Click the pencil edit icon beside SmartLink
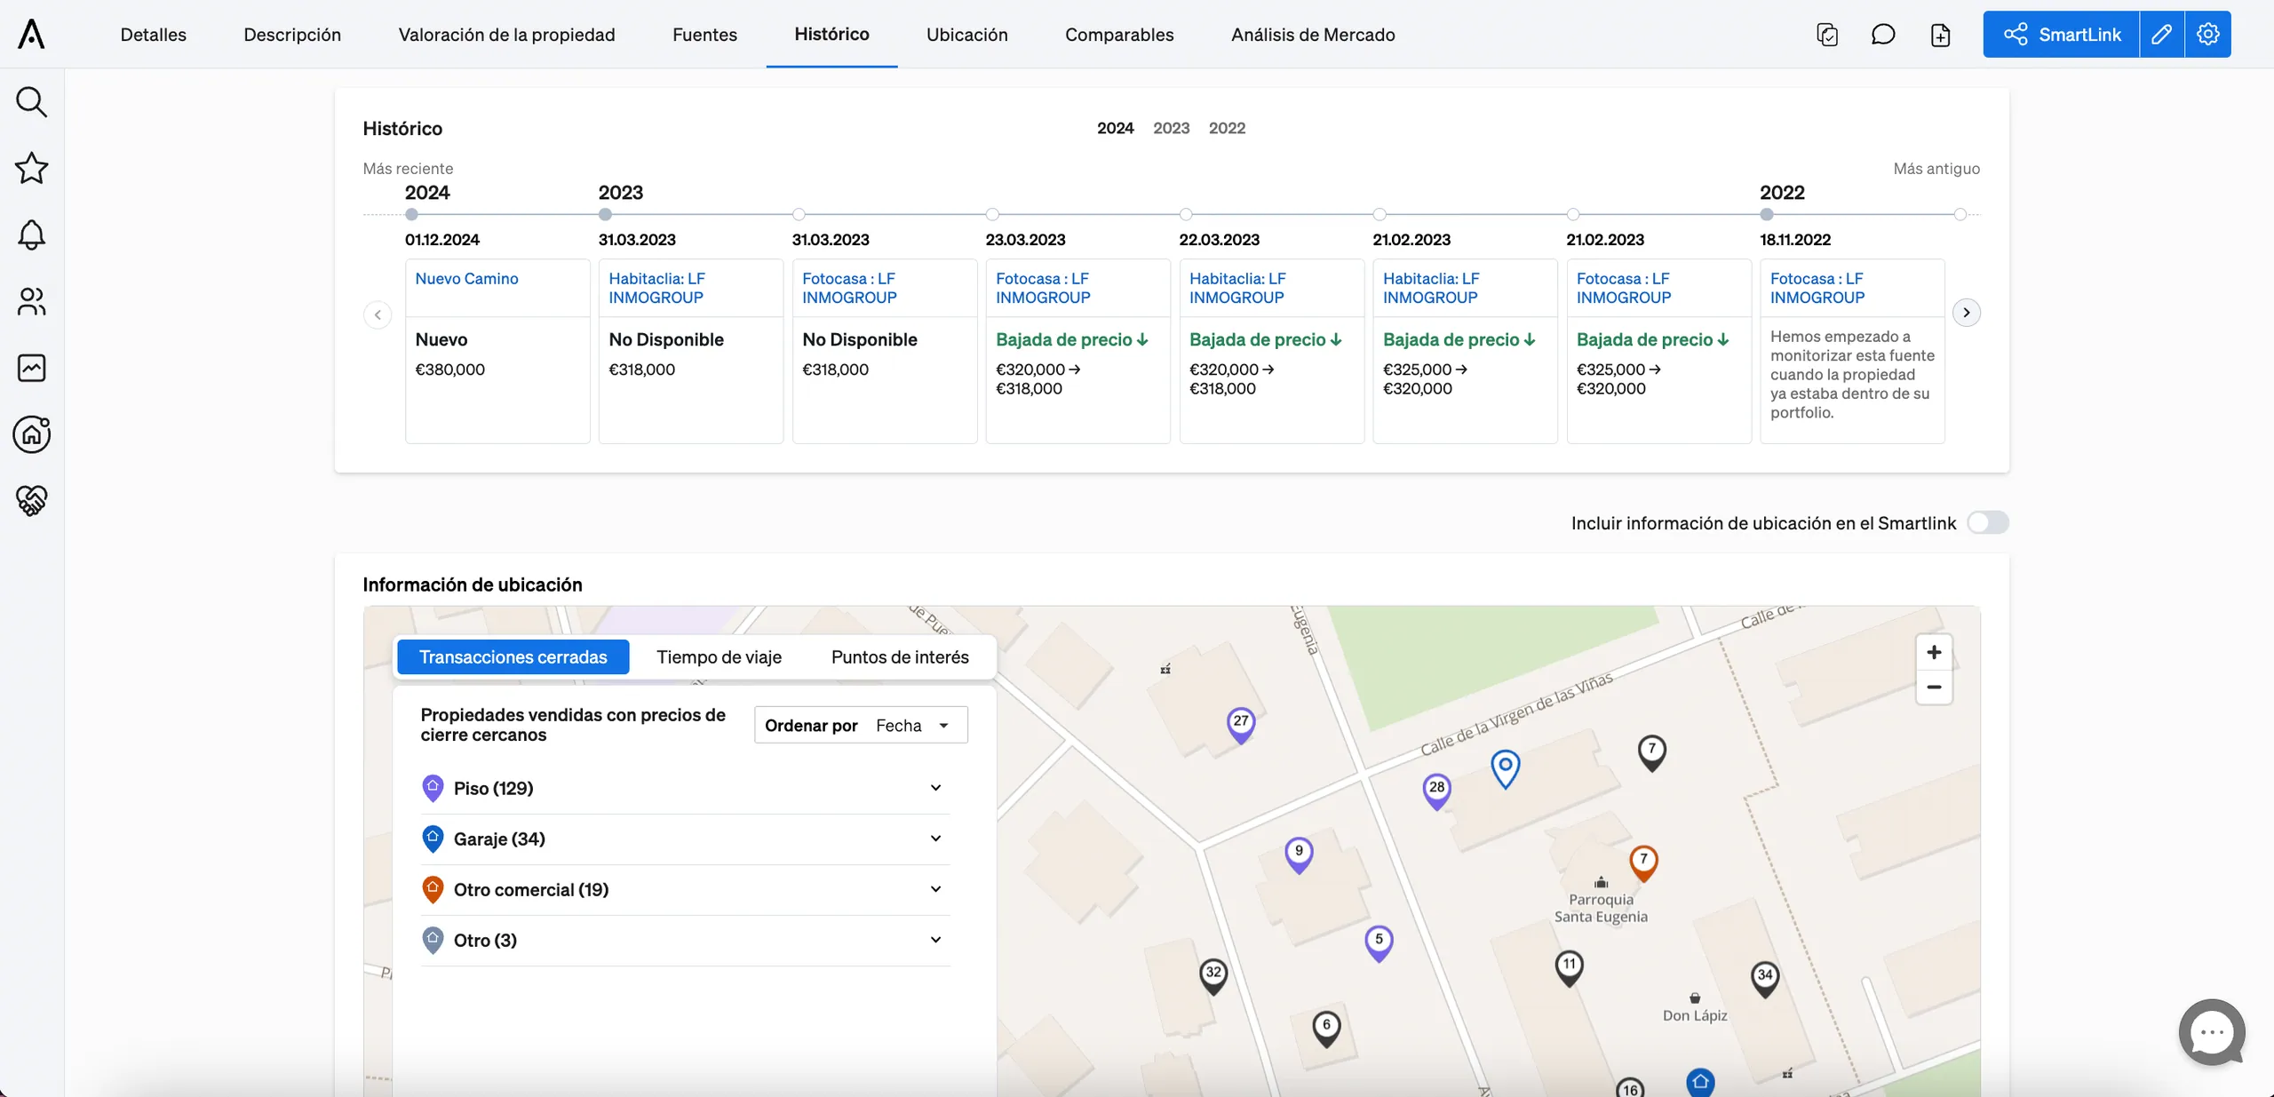The height and width of the screenshot is (1097, 2274). point(2162,35)
